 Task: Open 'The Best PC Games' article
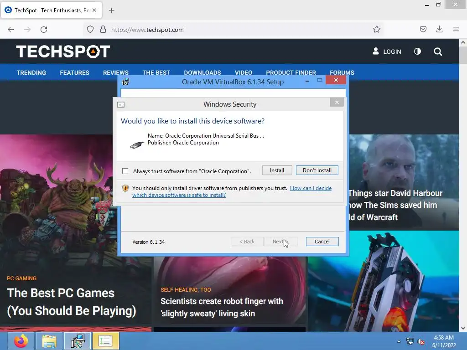tap(72, 302)
